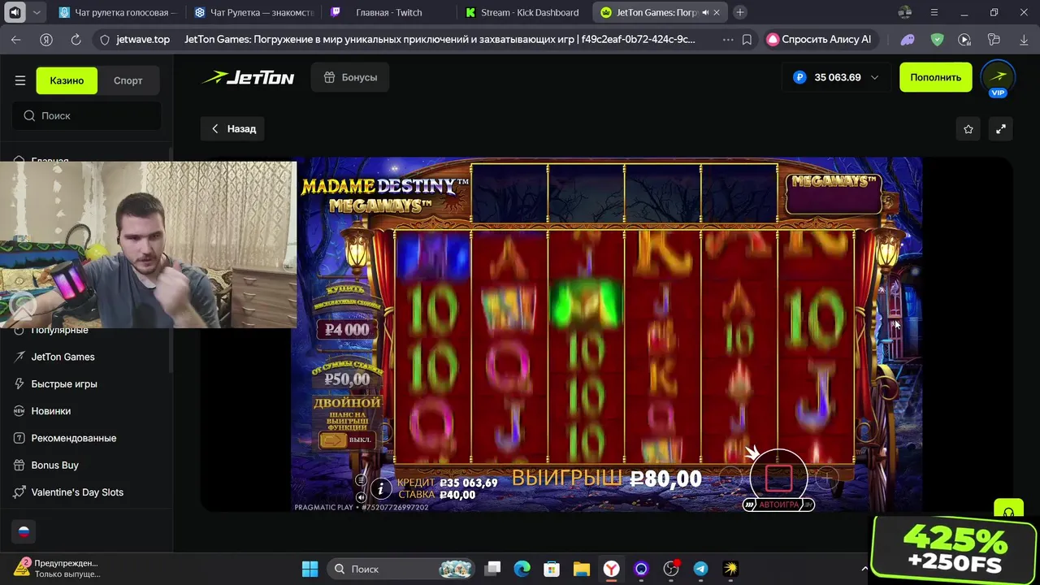Reload the current page
1040x585 pixels.
click(x=76, y=39)
